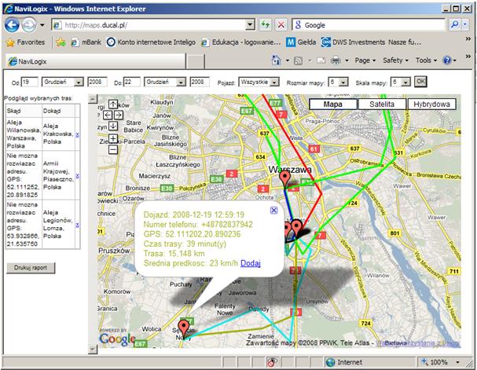Pan the map up arrow
Image resolution: width=477 pixels, height=370 pixels.
click(113, 104)
